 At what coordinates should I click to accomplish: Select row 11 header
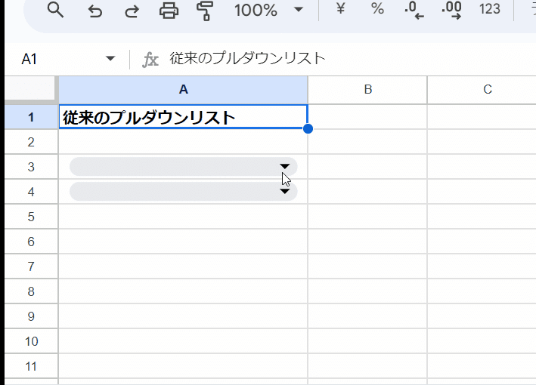coord(31,366)
